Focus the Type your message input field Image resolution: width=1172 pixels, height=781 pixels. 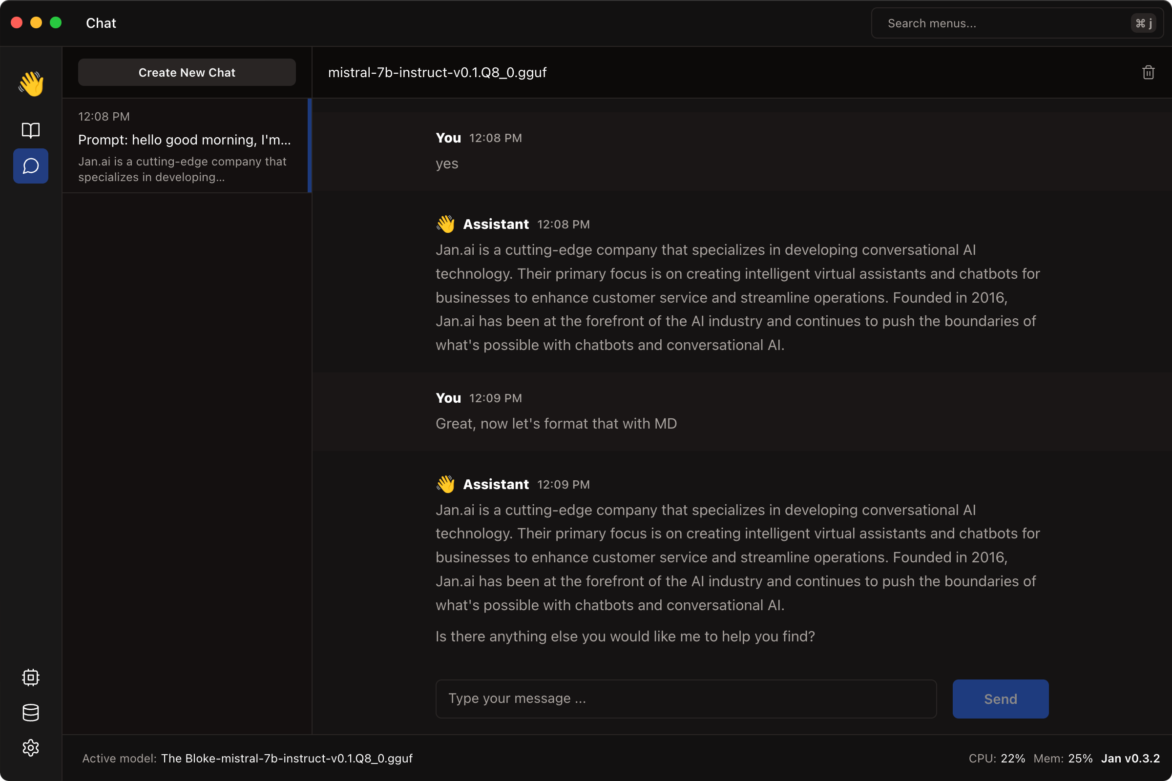click(686, 699)
